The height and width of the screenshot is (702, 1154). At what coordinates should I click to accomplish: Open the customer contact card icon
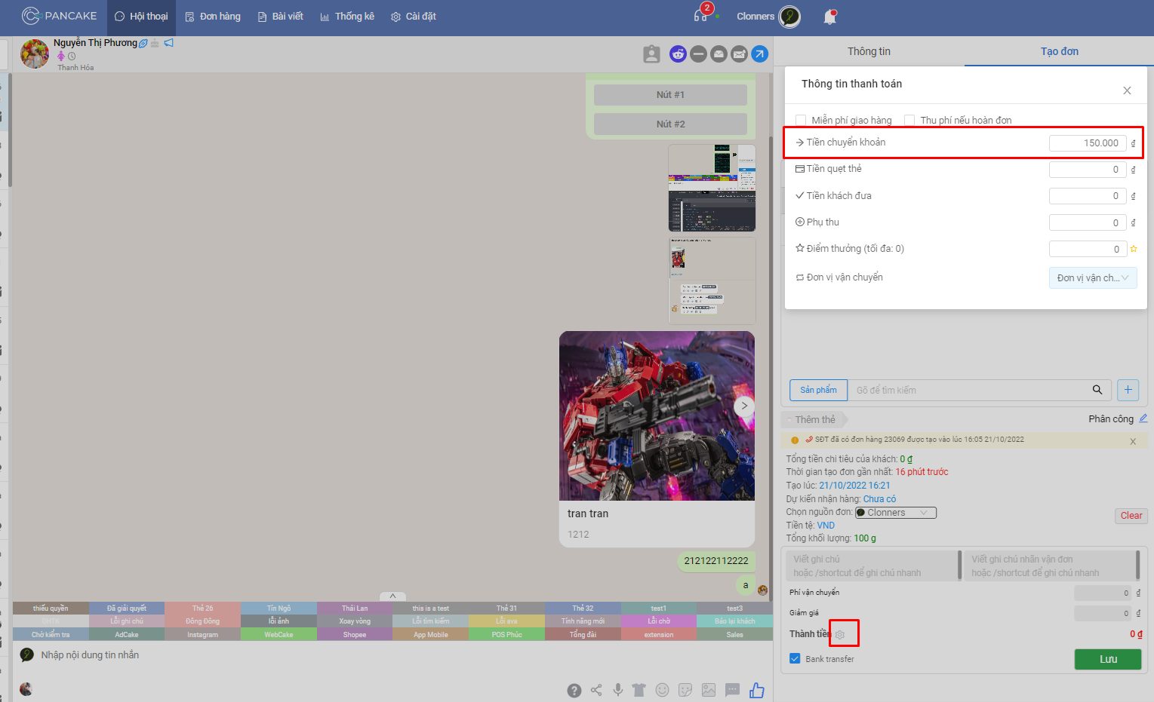(x=651, y=54)
